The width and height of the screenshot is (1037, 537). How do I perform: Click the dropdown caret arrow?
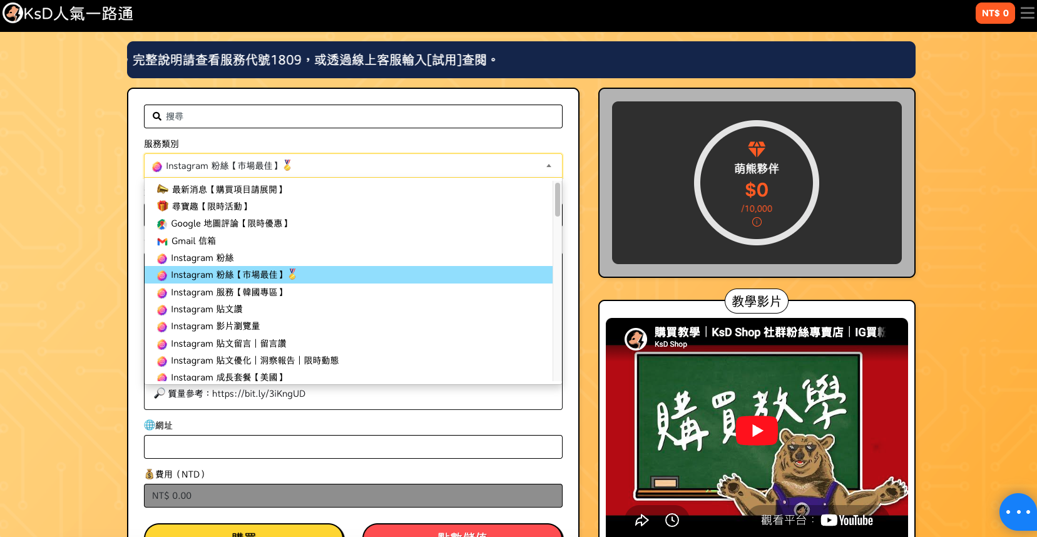coord(549,166)
